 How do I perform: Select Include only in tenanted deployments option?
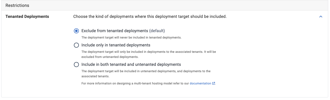point(76,45)
